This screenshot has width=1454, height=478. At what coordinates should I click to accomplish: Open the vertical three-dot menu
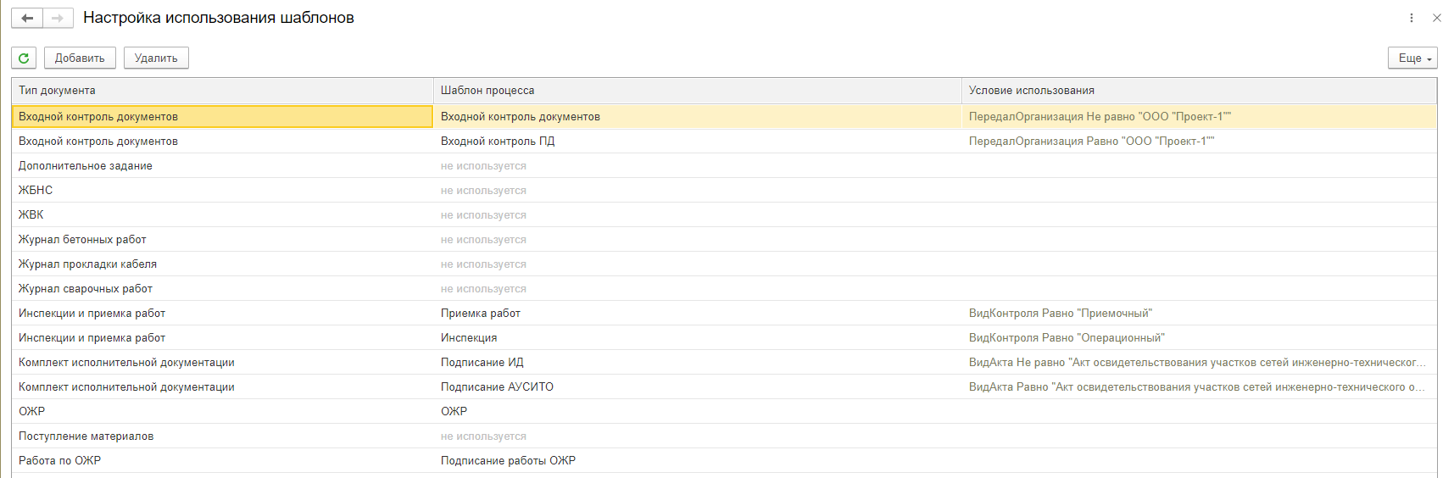(1411, 18)
